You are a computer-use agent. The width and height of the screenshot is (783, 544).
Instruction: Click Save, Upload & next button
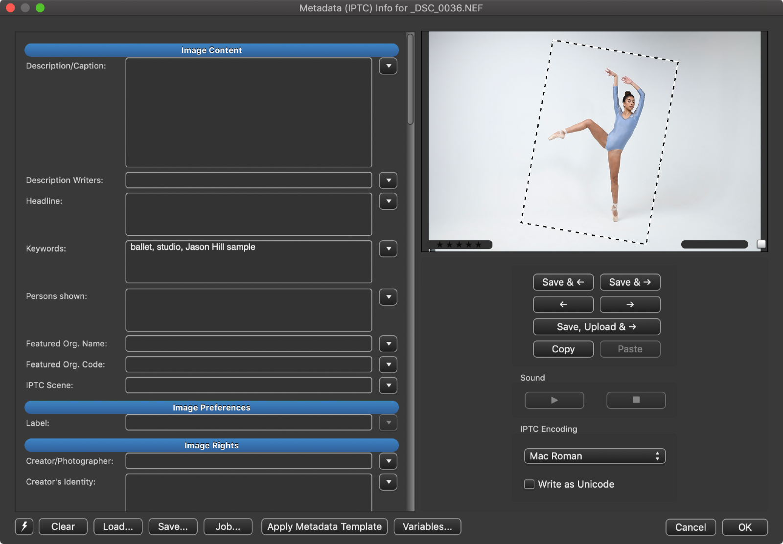[x=597, y=327]
